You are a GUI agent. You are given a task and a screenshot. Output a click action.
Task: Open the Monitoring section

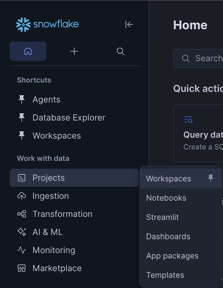click(53, 250)
